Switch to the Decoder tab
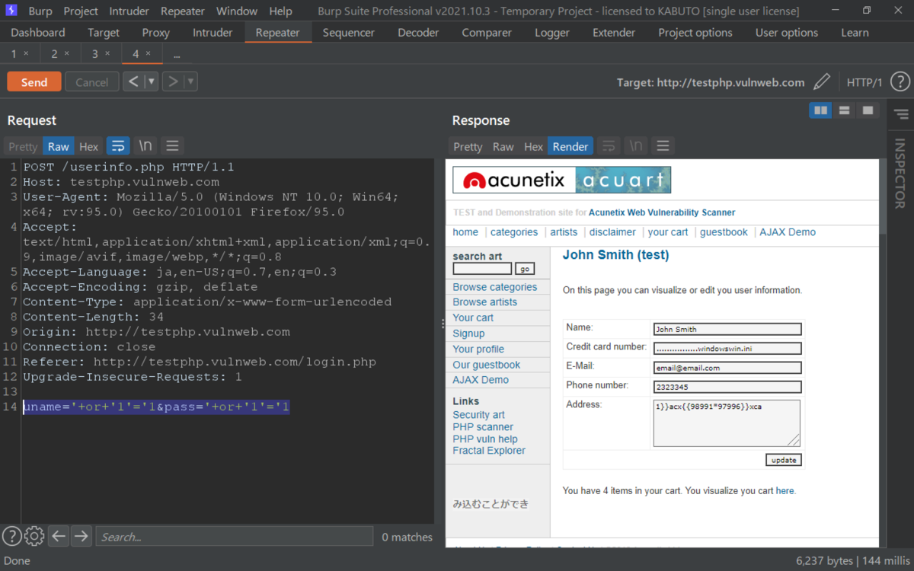Image resolution: width=914 pixels, height=571 pixels. pyautogui.click(x=418, y=33)
